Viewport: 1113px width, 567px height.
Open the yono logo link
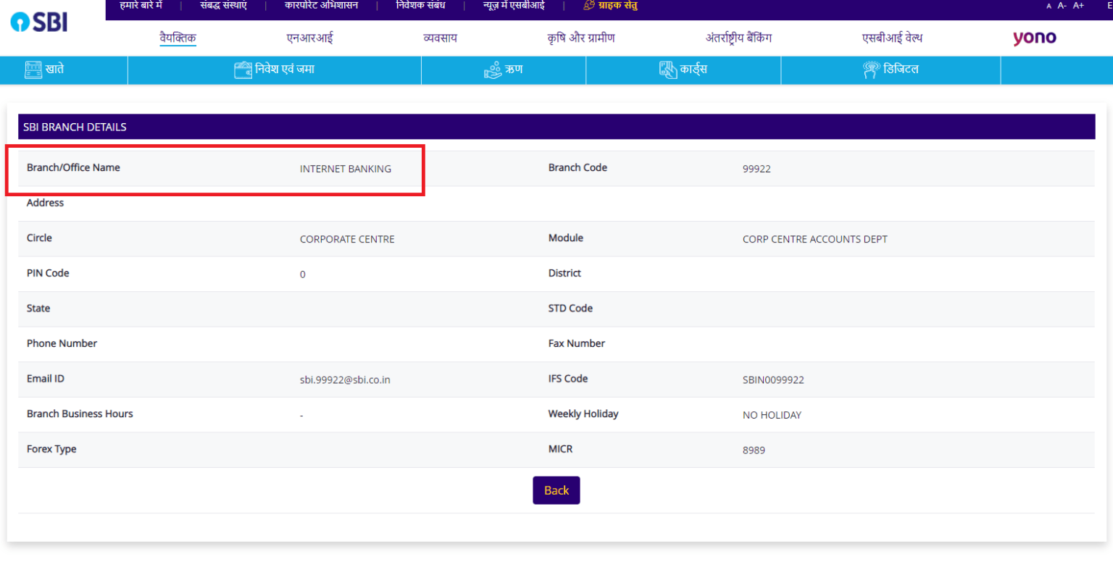click(1034, 38)
